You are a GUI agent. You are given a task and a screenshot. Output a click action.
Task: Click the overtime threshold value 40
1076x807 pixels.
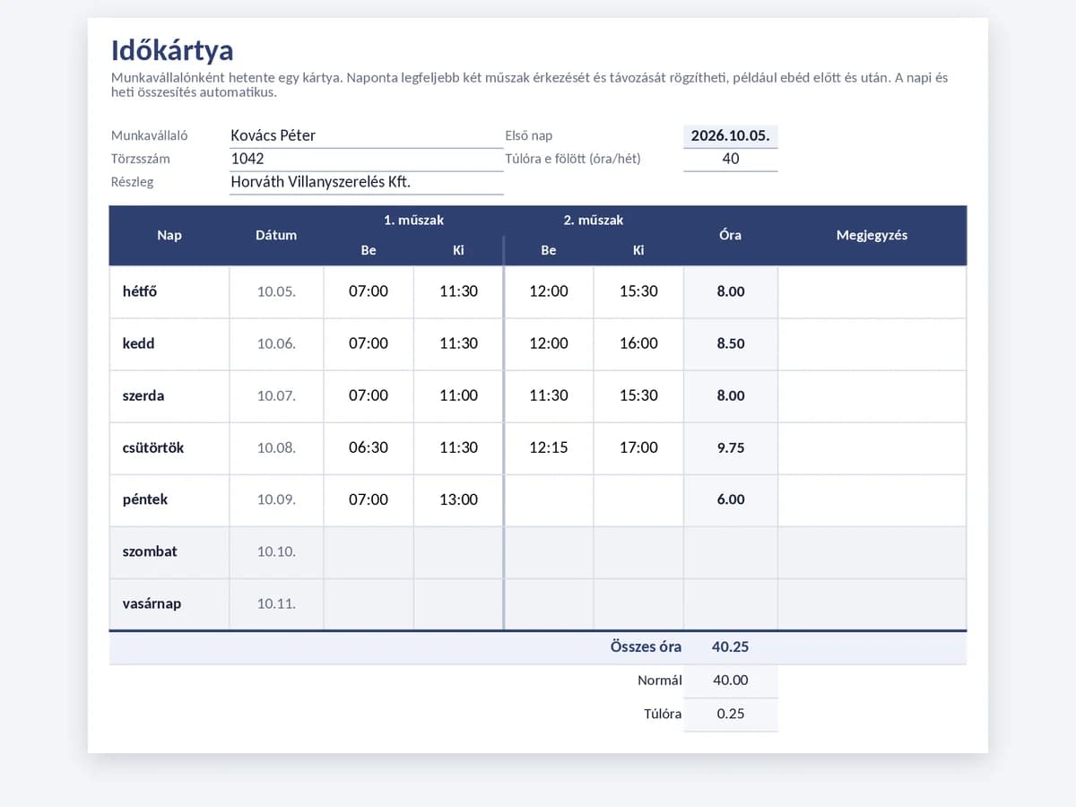[731, 160]
